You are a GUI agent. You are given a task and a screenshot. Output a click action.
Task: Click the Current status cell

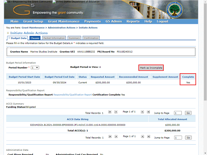point(83,83)
